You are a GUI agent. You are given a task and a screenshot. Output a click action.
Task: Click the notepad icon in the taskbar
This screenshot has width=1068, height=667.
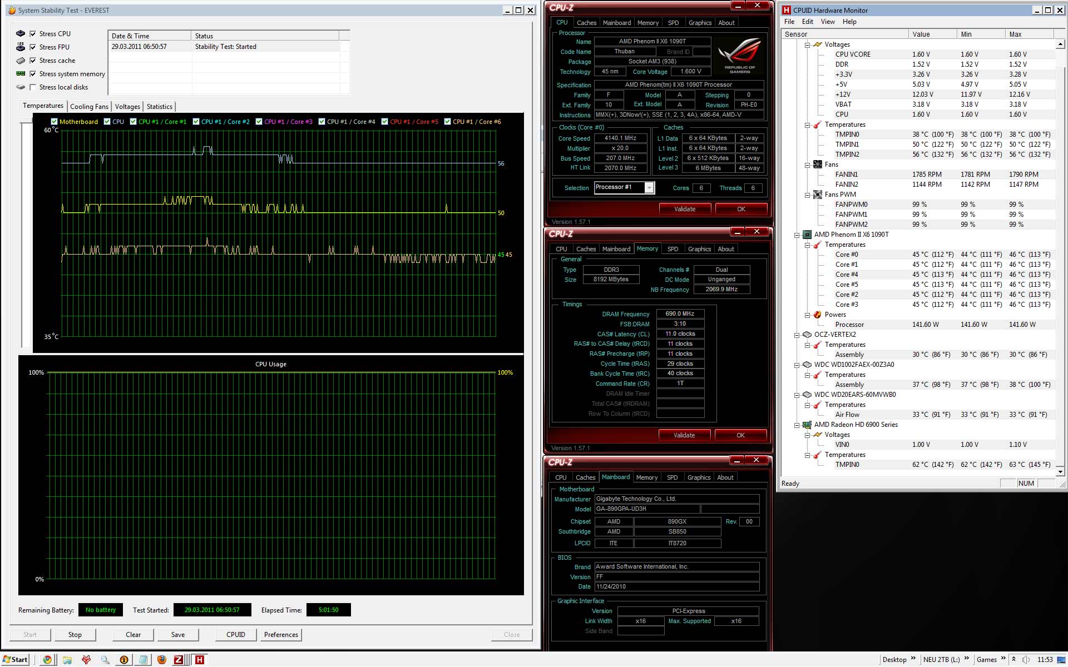143,660
